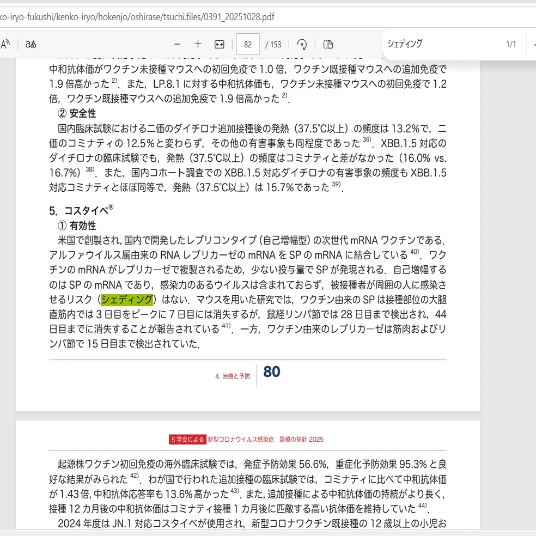
Task: Rotate the PDF page
Action: click(302, 45)
